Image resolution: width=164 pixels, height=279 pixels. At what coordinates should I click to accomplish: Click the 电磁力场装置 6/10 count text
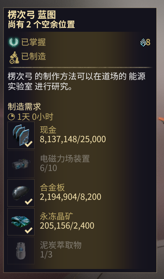tap(49, 168)
